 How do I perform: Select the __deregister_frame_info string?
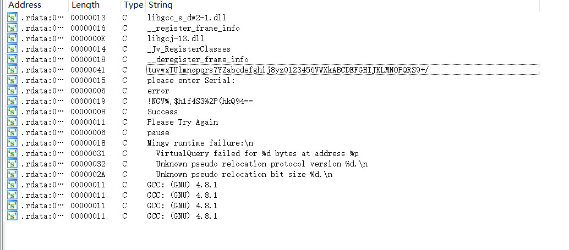(198, 59)
